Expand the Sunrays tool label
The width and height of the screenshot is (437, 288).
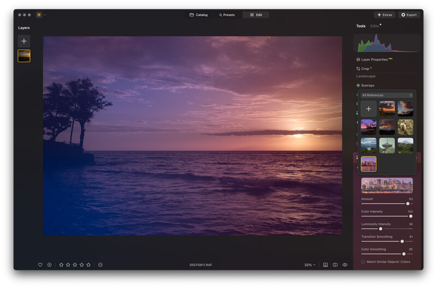(368, 85)
